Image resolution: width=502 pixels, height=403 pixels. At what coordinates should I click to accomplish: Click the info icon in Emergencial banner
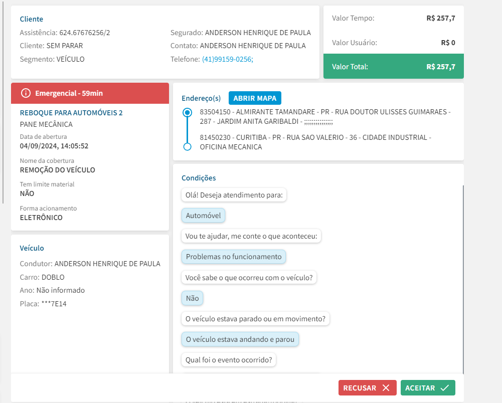point(26,93)
